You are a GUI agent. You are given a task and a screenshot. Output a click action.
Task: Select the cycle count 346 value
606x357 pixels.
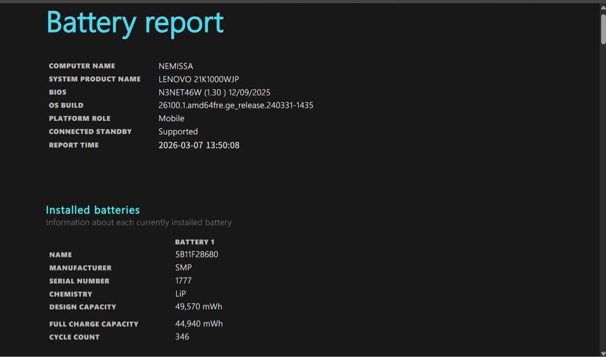coord(183,337)
